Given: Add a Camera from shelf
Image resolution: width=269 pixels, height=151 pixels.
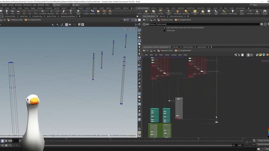Looking at the screenshot, I should (140, 12).
